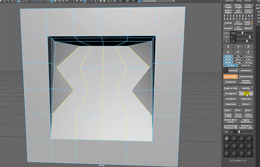Click letter slot A
260x167 pixels.
[x=225, y=19]
